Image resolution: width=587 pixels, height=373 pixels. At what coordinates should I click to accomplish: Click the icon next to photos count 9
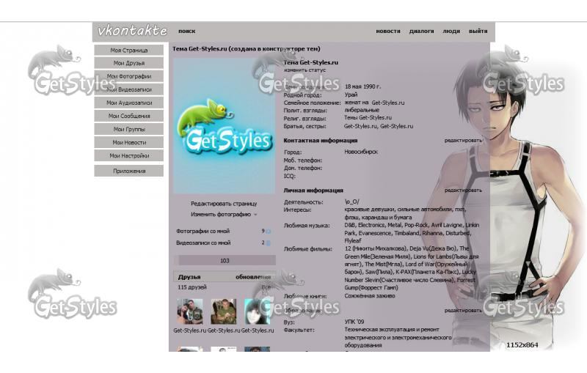(x=268, y=231)
